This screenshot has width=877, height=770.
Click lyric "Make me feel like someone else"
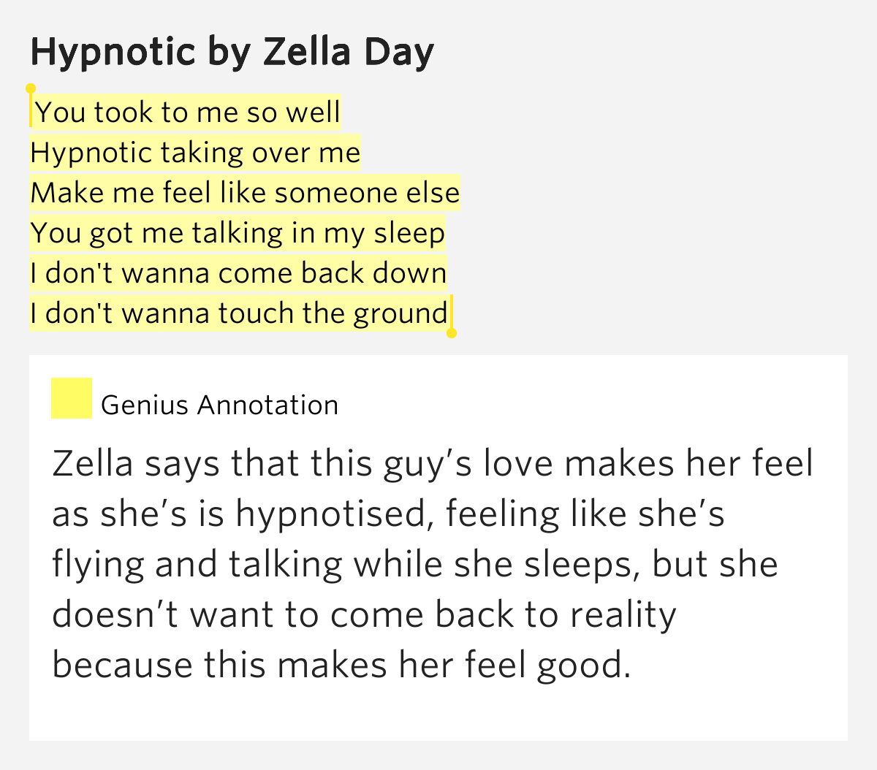coord(245,193)
